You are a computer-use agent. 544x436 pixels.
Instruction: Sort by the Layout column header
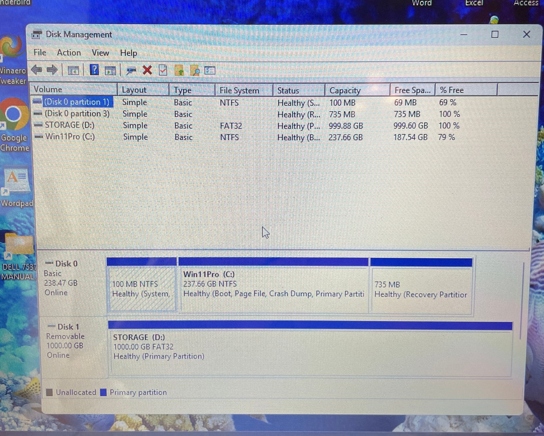pyautogui.click(x=143, y=90)
